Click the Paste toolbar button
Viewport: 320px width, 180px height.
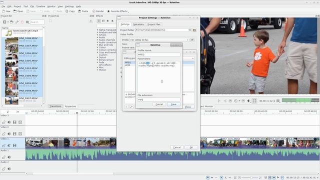pos(83,11)
